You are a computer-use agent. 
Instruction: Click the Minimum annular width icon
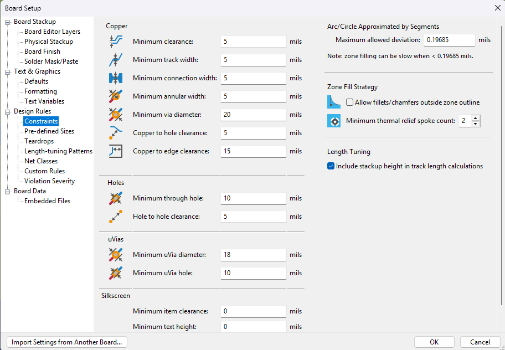click(x=116, y=96)
